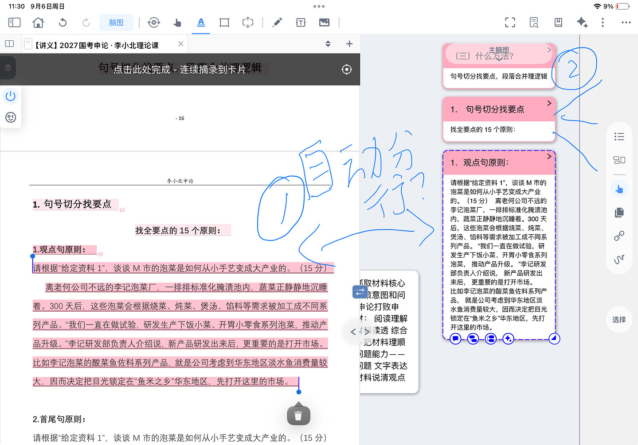Add a sibling group node to the selected card
This screenshot has width=638, height=445.
(x=490, y=339)
